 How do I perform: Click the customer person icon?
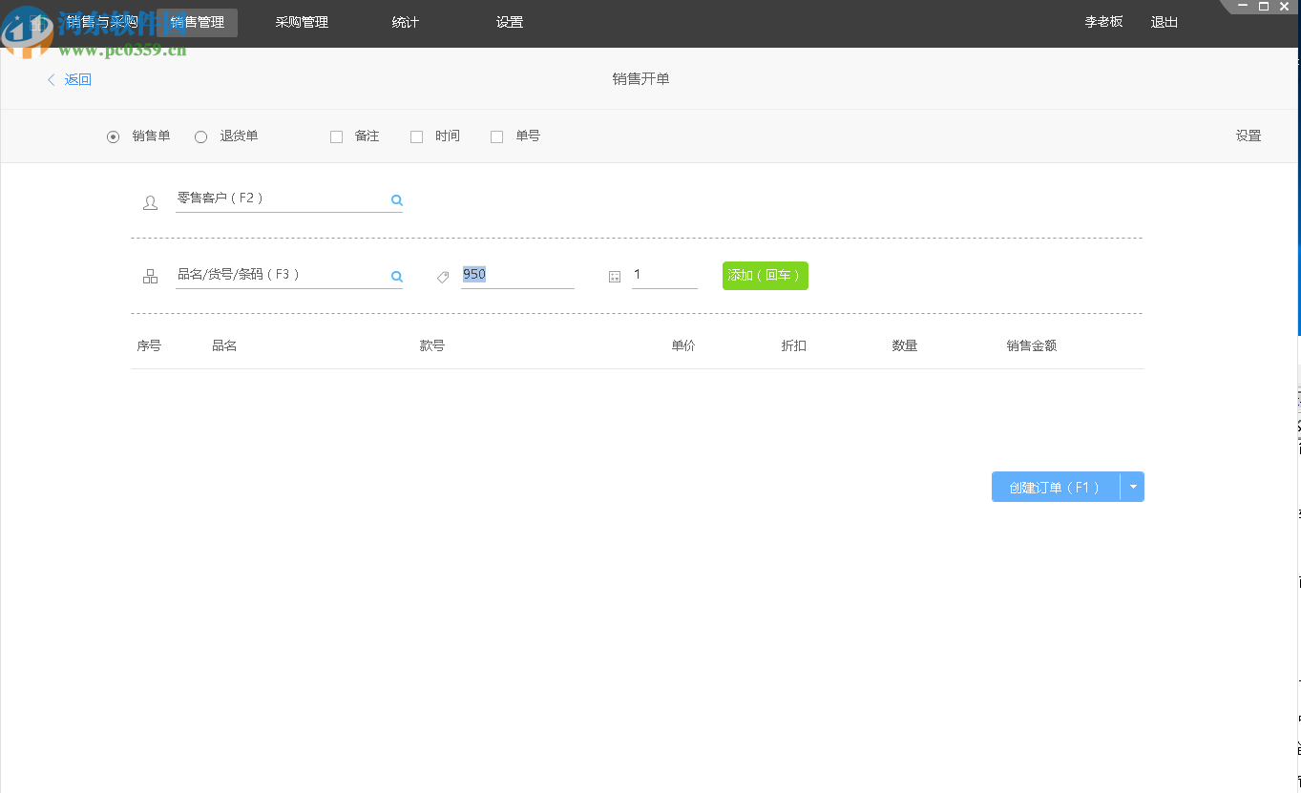pyautogui.click(x=150, y=202)
